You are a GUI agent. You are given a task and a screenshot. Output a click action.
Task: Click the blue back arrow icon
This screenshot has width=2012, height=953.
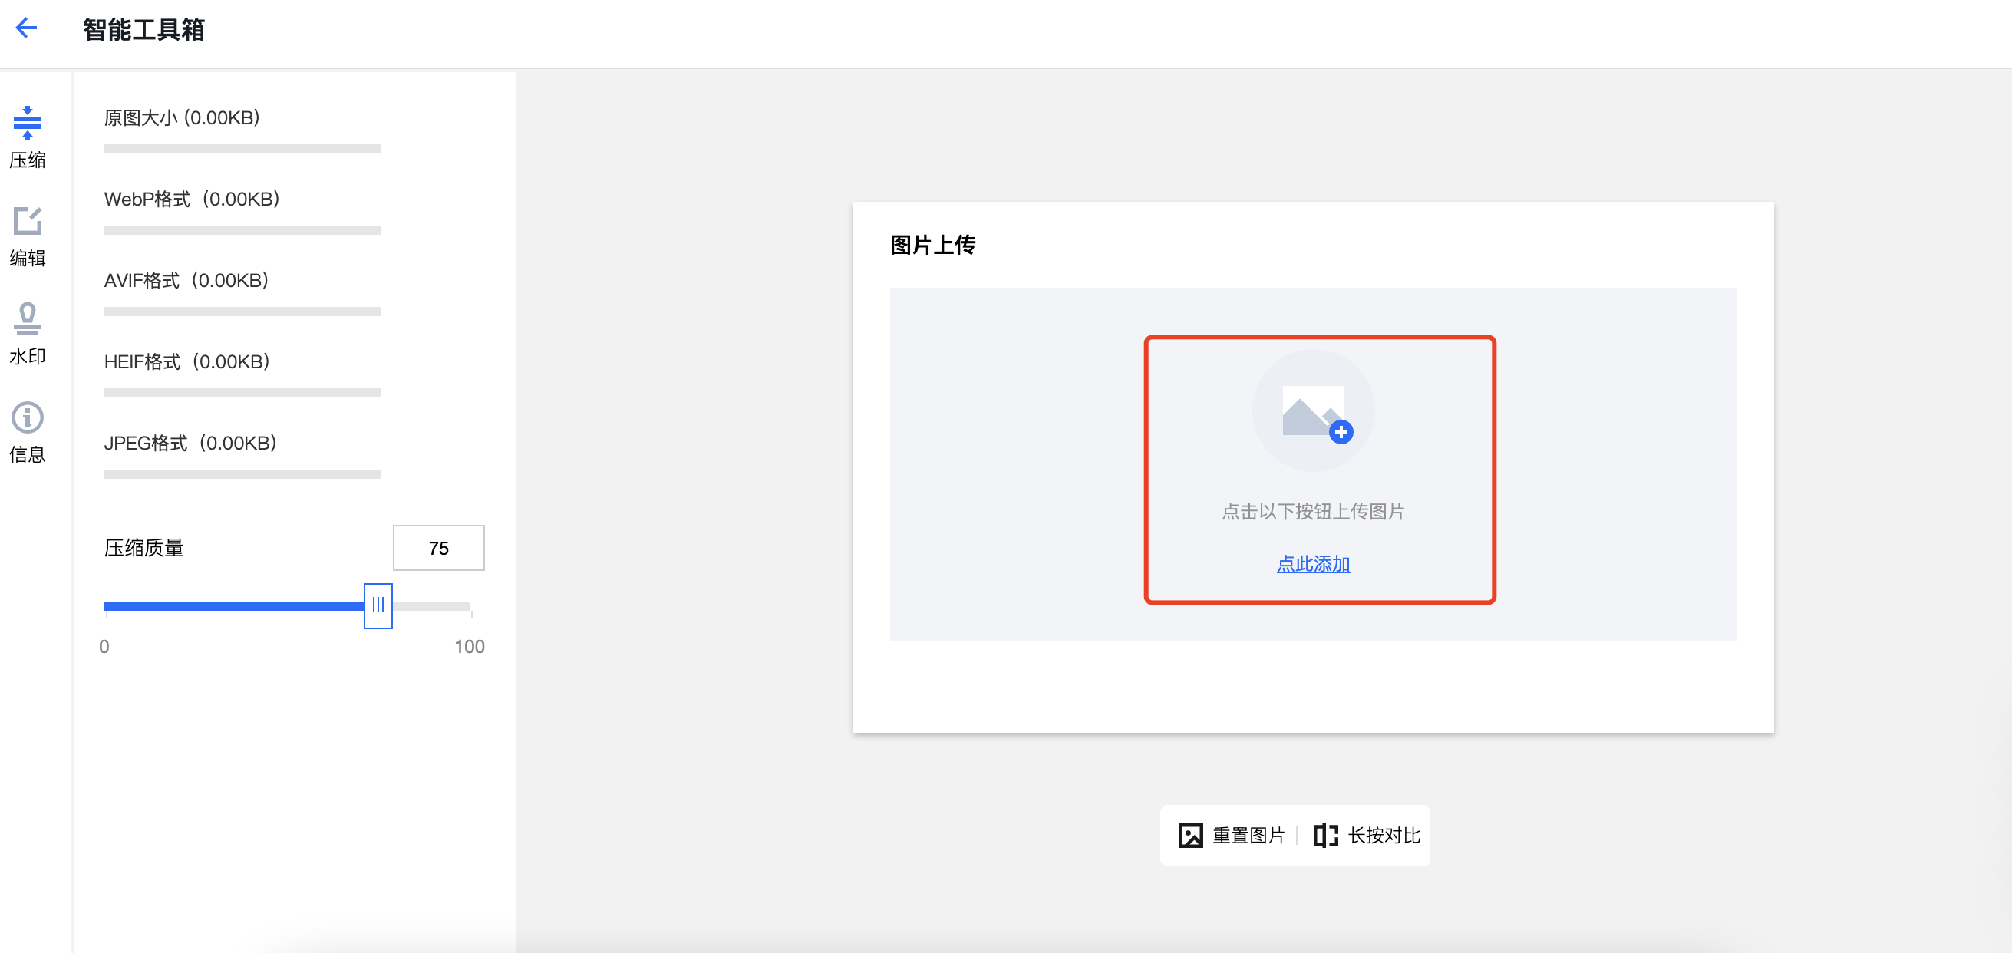pos(27,29)
